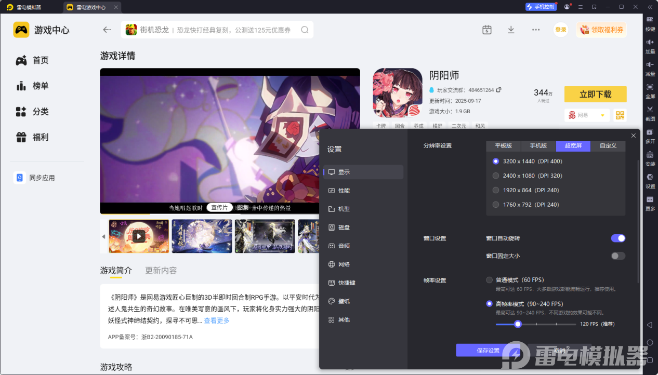Screen dimensions: 658x375
Task: Toggle off 窗口自动旋转 auto-rotate switch
Action: point(618,238)
